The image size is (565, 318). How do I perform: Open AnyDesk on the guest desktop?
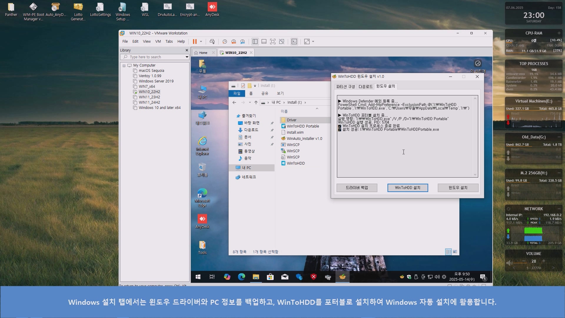pyautogui.click(x=202, y=221)
